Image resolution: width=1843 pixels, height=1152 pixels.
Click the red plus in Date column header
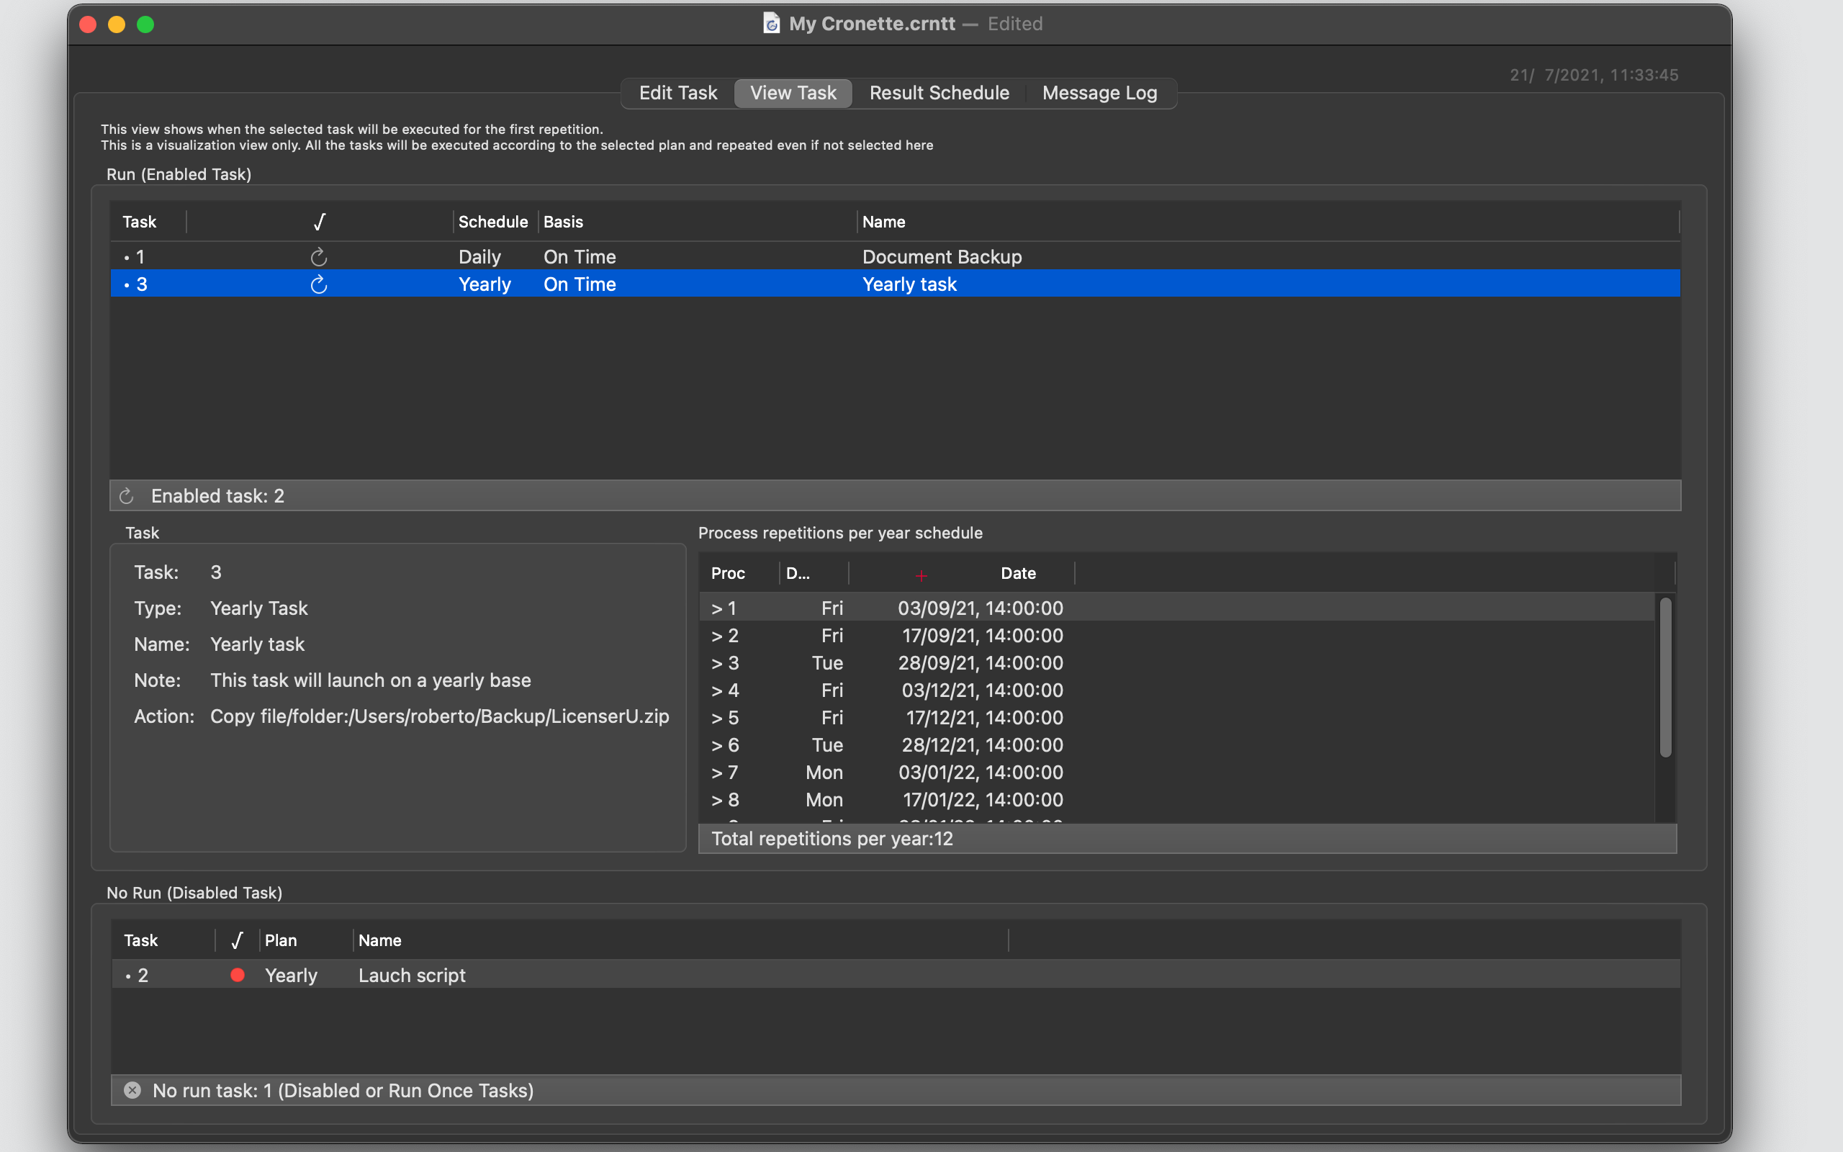coord(921,575)
